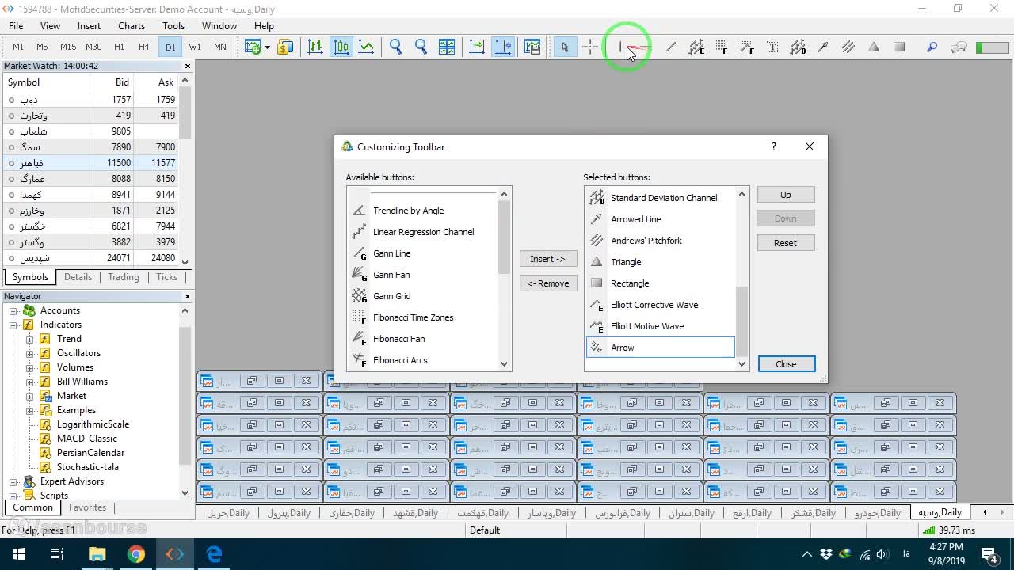This screenshot has height=570, width=1014.
Task: Expand the Expert Advisors node
Action: [x=13, y=481]
